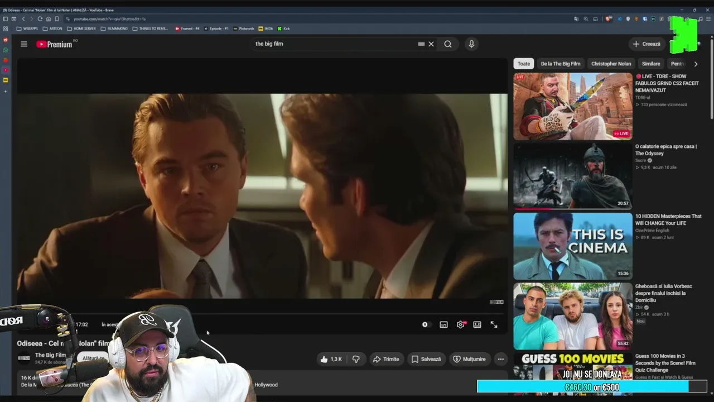Viewport: 714px width, 402px height.
Task: Select the De la The Big Film chip
Action: (561, 64)
